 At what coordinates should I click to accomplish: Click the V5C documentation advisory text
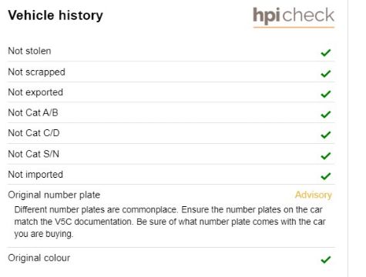[170, 222]
